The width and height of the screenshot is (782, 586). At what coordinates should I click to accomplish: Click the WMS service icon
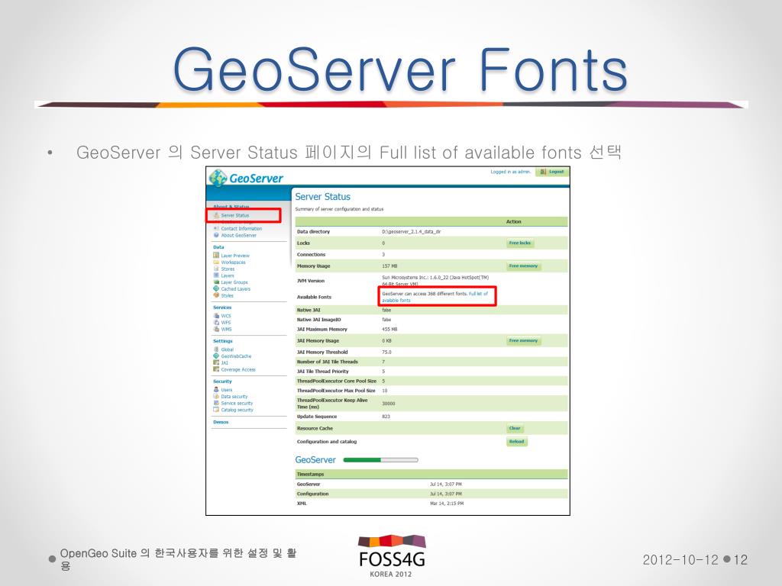[x=216, y=329]
